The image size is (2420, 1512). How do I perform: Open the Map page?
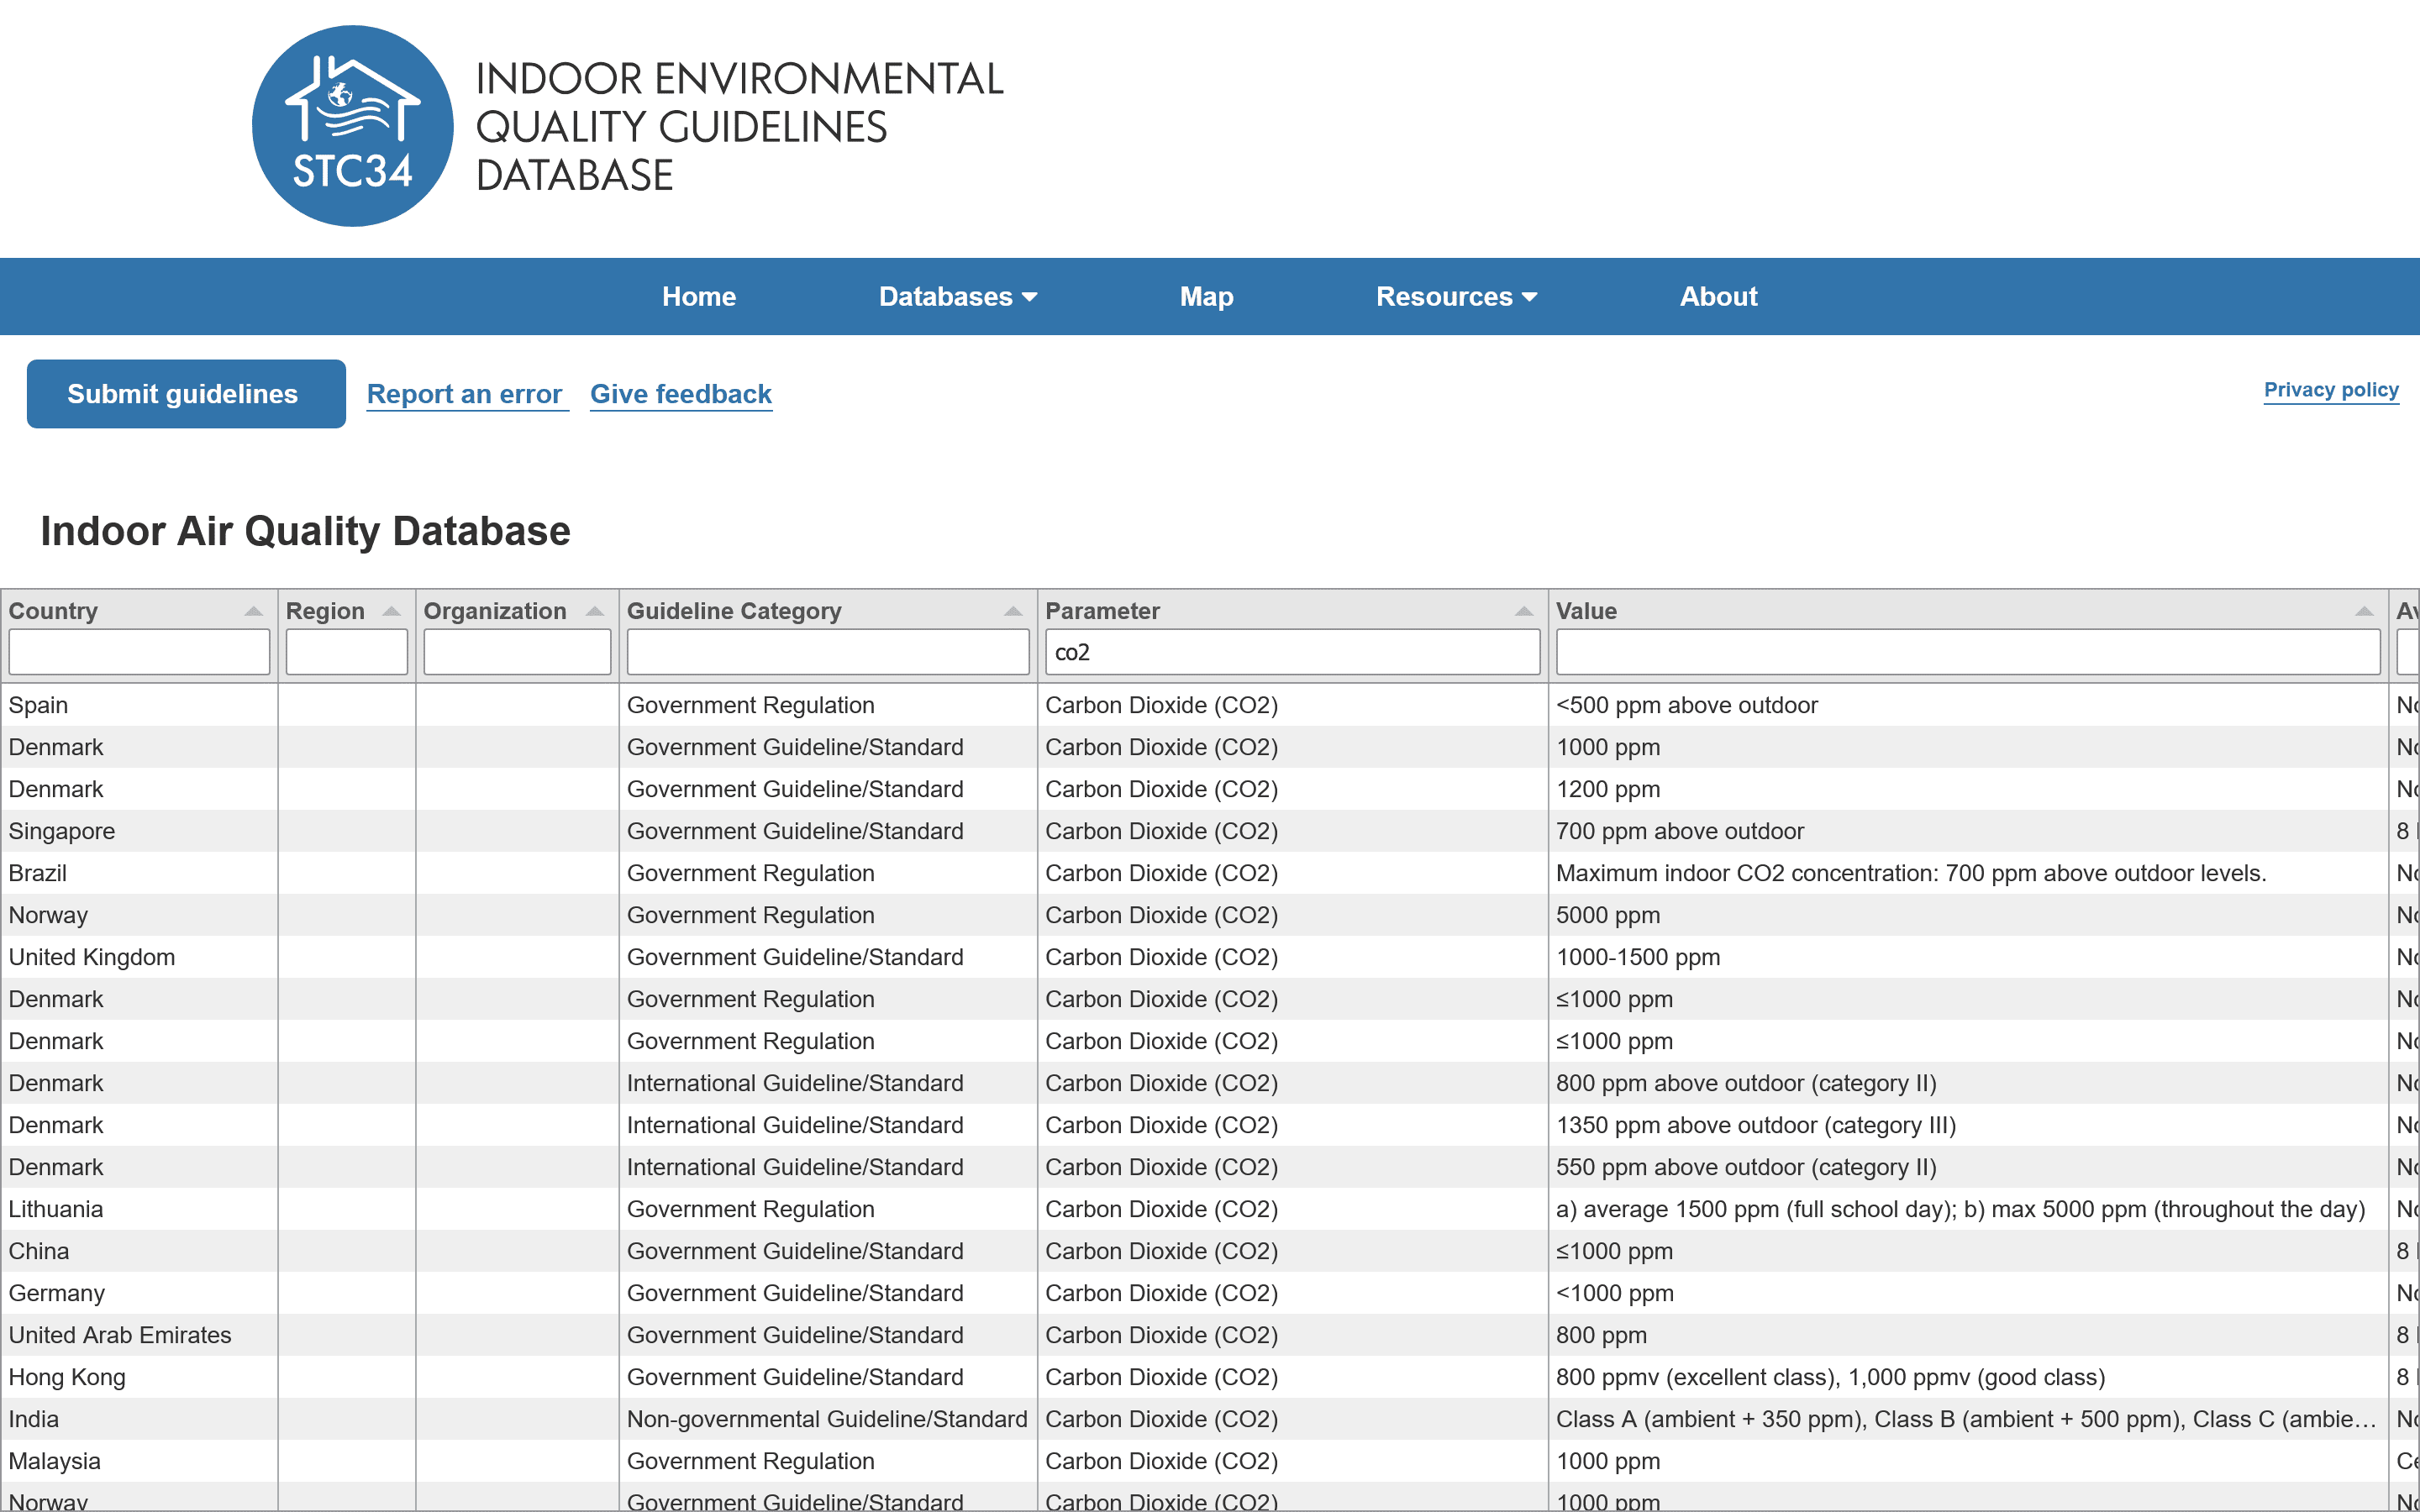pyautogui.click(x=1206, y=297)
